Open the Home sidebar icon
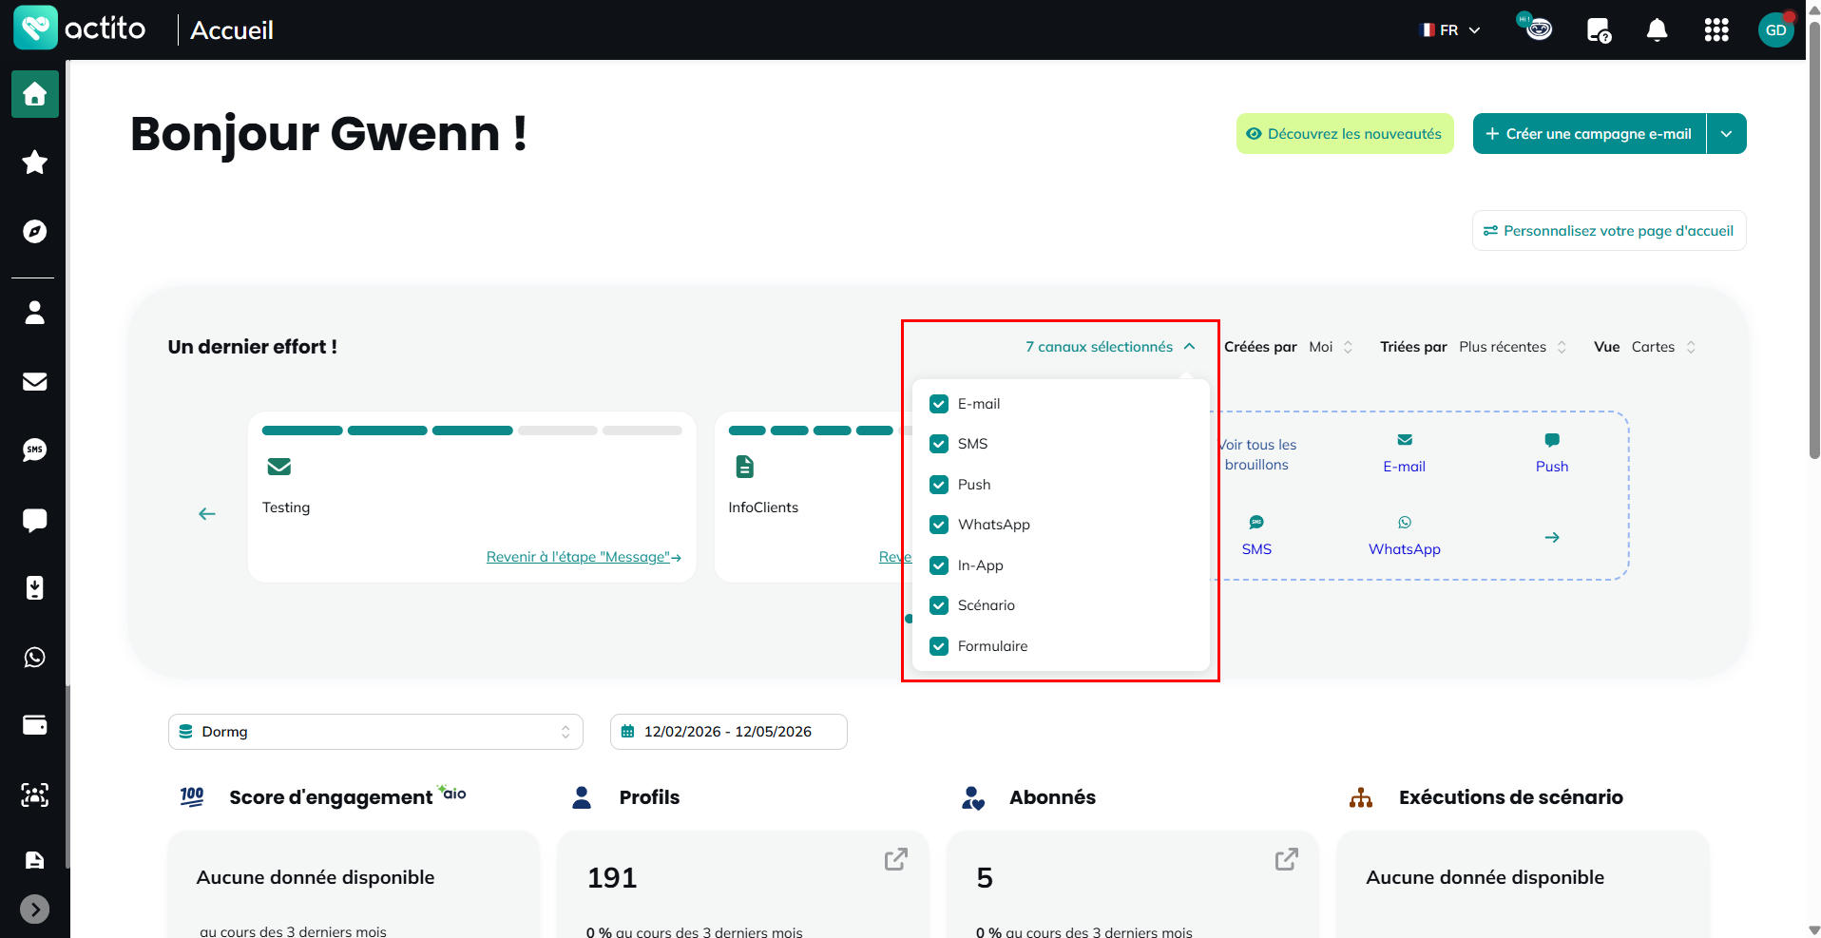 click(x=35, y=94)
